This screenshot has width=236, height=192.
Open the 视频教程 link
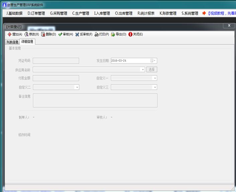click(221, 13)
